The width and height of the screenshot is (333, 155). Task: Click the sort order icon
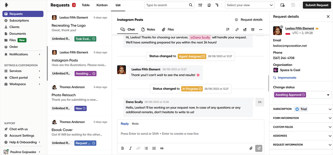point(217,5)
